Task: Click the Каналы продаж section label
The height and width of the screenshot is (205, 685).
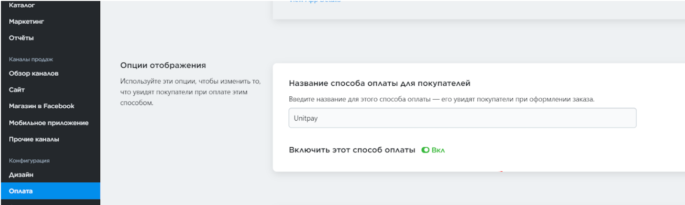Action: [x=30, y=60]
